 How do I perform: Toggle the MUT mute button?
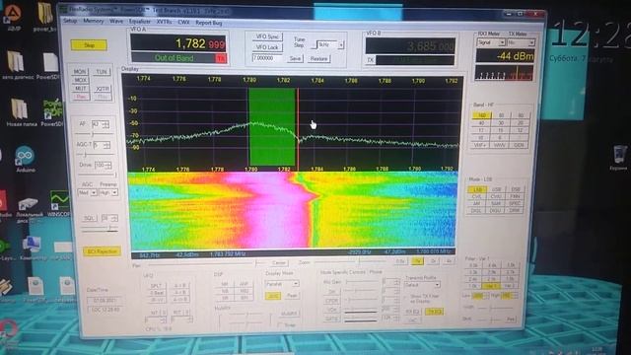click(81, 88)
